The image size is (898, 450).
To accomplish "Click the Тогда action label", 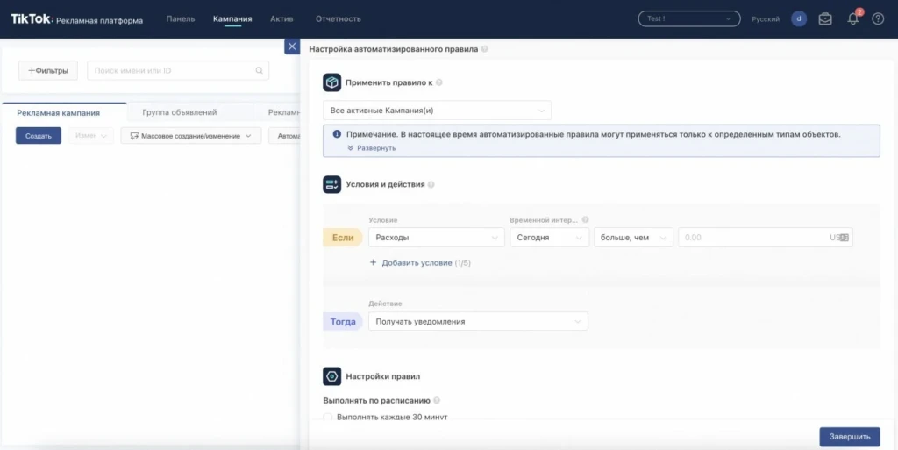I will (343, 322).
